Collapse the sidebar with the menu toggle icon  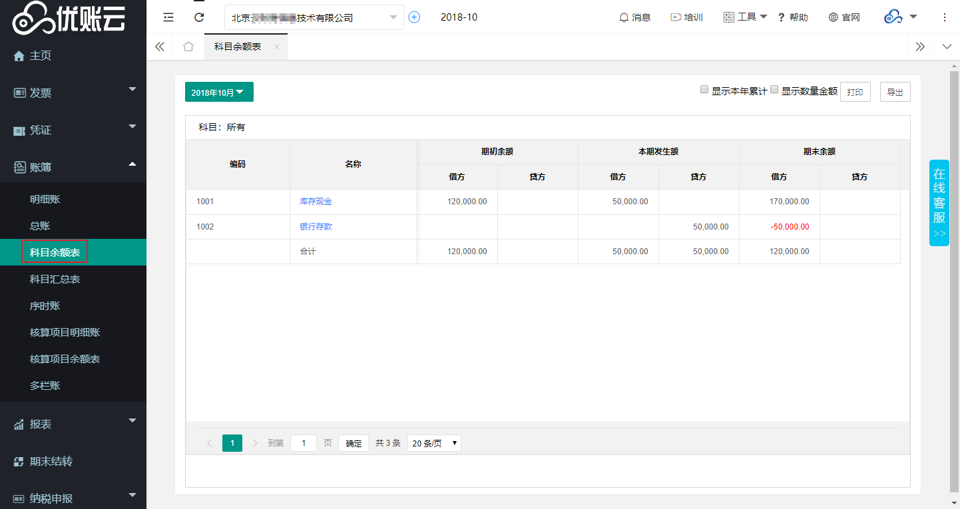pyautogui.click(x=168, y=17)
